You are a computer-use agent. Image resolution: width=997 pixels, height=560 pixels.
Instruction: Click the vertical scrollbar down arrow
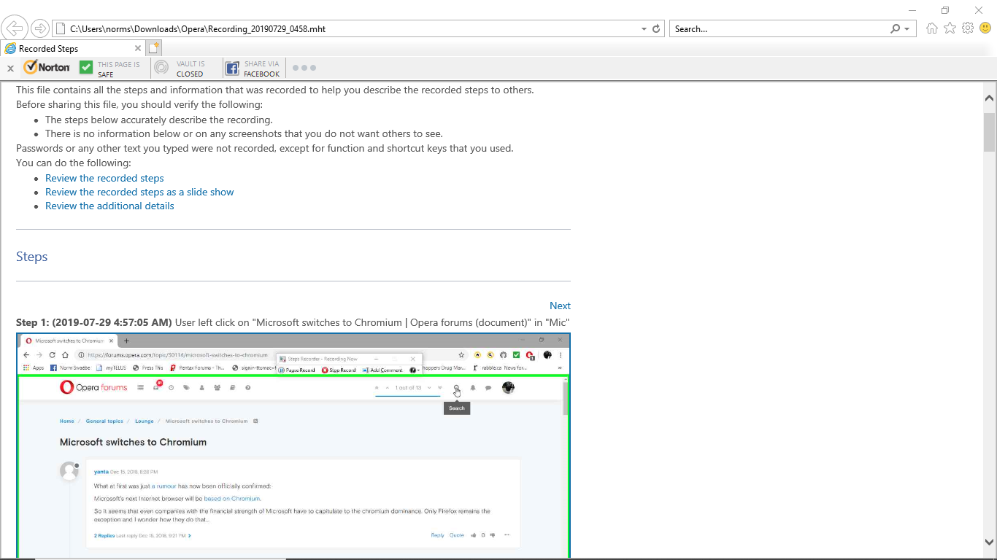[990, 542]
